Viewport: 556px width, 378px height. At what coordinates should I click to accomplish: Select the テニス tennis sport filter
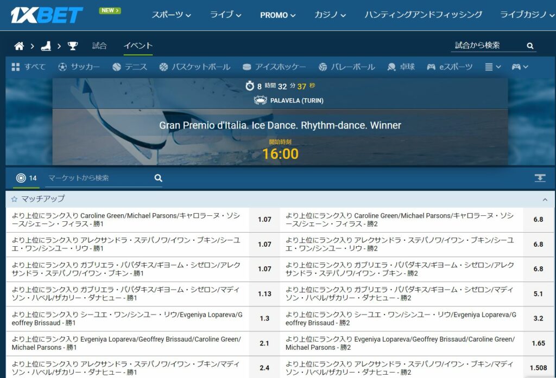point(130,67)
